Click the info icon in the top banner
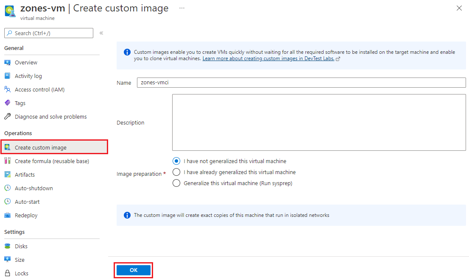This screenshot has width=469, height=280. click(x=127, y=52)
